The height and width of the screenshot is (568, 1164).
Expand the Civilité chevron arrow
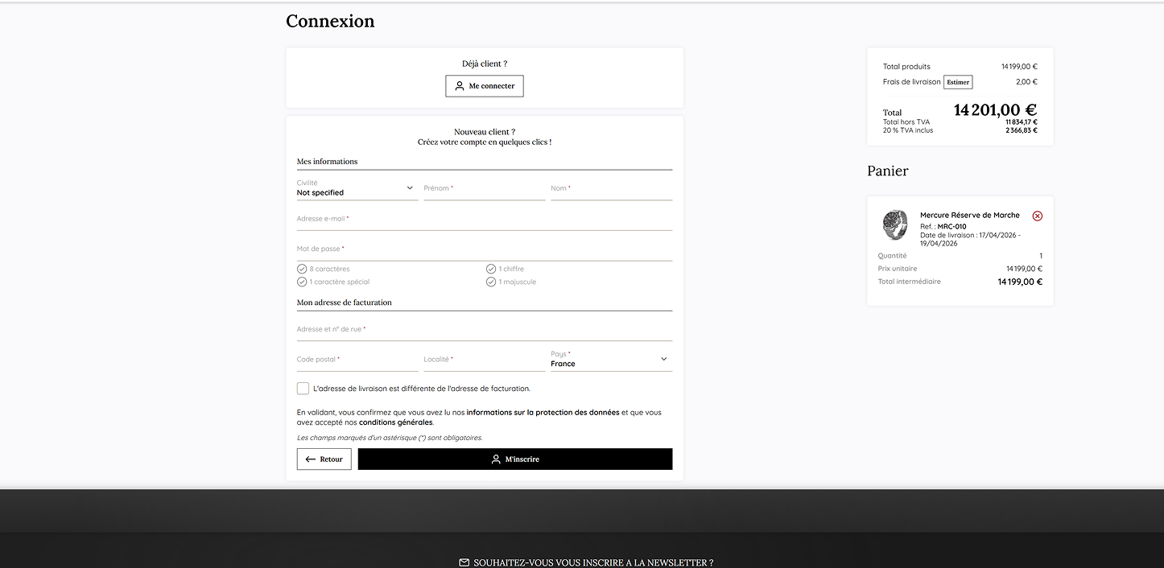[411, 187]
